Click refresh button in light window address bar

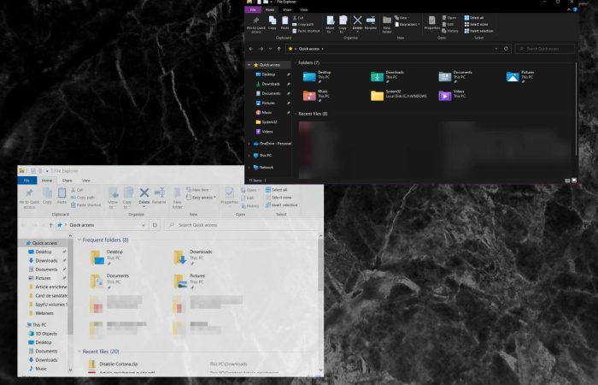(155, 225)
